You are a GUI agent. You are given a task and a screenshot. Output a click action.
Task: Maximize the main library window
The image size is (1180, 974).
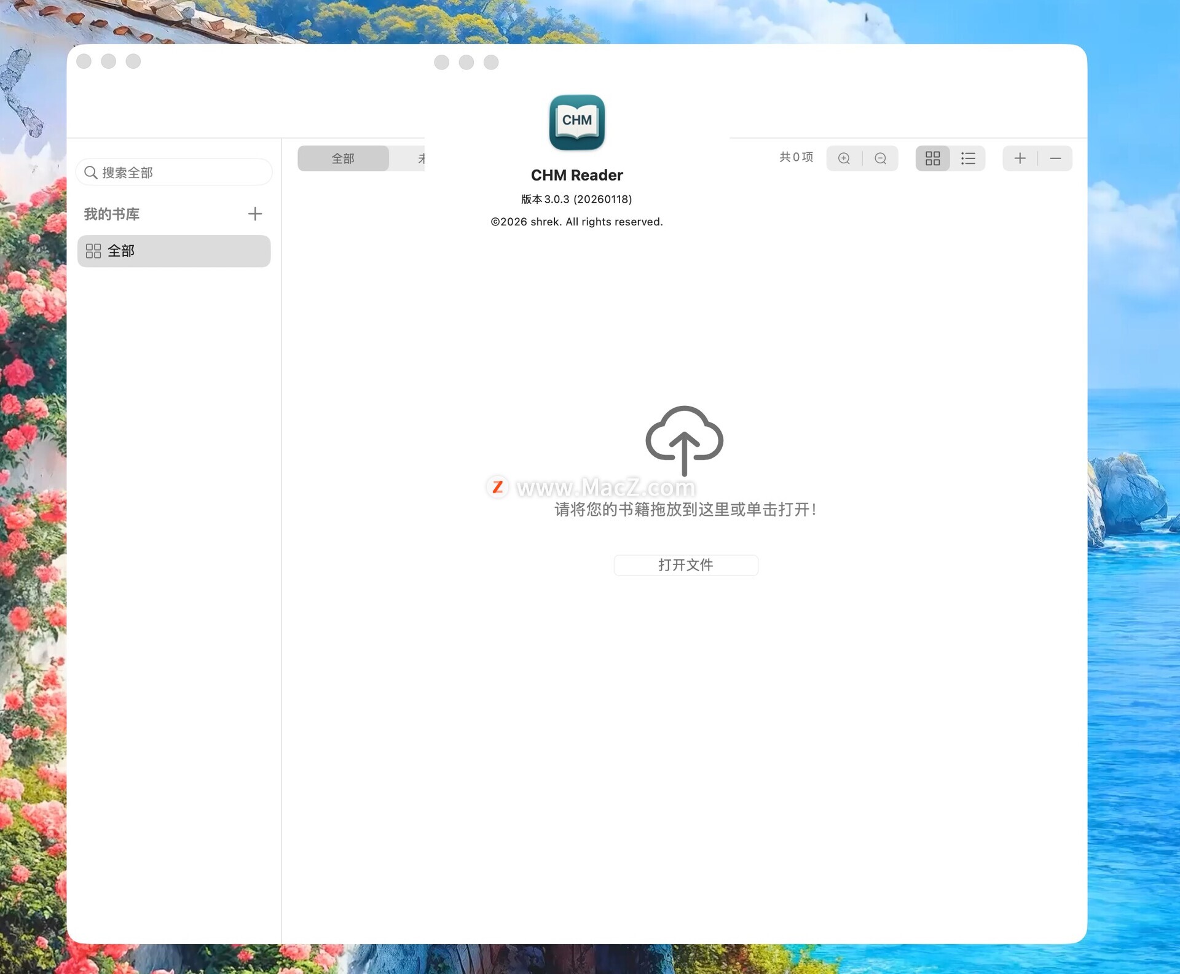(x=133, y=61)
